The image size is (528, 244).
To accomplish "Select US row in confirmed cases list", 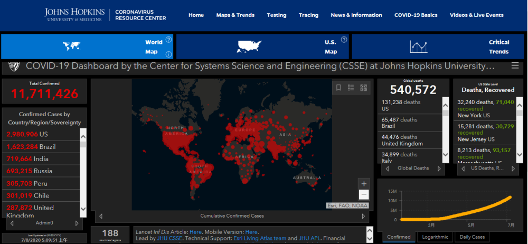I will tap(42, 134).
